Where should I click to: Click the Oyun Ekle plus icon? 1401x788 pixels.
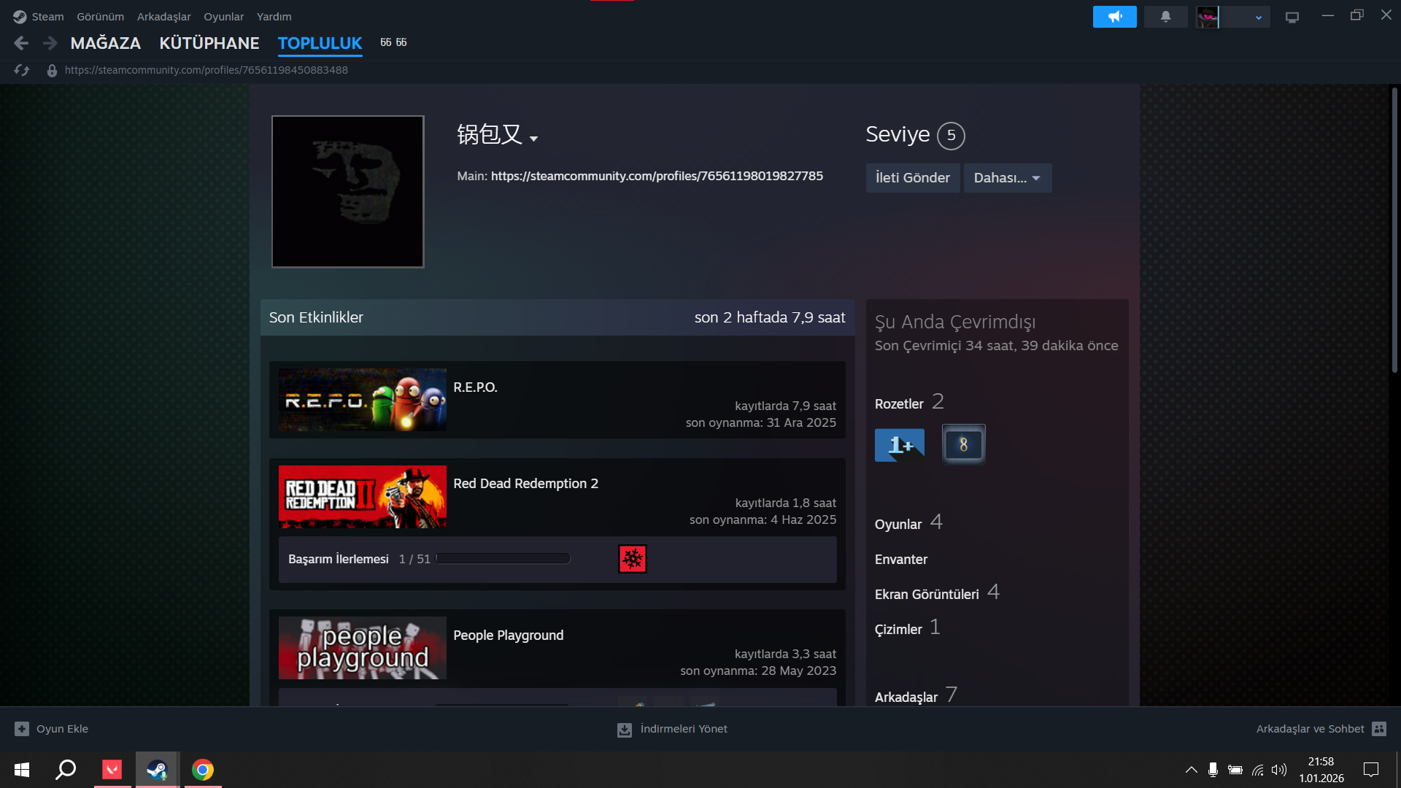[22, 729]
